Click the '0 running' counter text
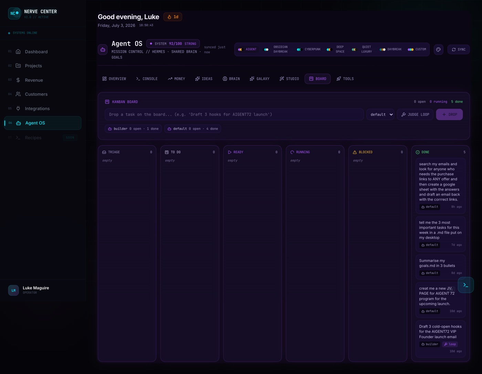482x374 pixels. [x=438, y=102]
